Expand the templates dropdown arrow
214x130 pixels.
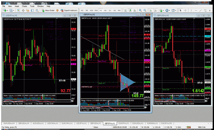click(176, 10)
